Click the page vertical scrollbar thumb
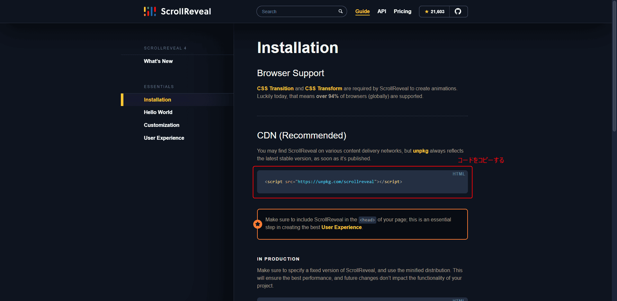 (614, 66)
